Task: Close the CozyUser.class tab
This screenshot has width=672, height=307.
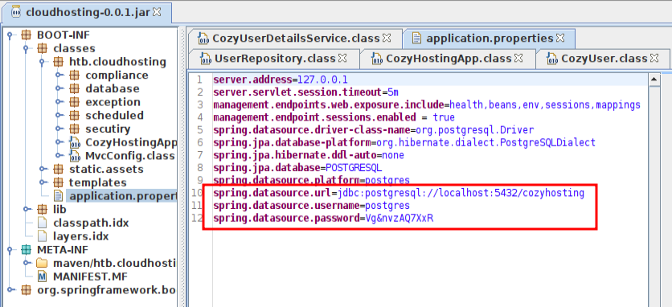Action: pos(654,58)
